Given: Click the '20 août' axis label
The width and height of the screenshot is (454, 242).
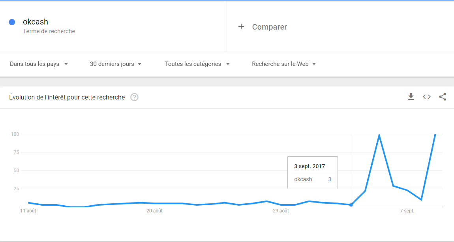Looking at the screenshot, I should click(155, 211).
